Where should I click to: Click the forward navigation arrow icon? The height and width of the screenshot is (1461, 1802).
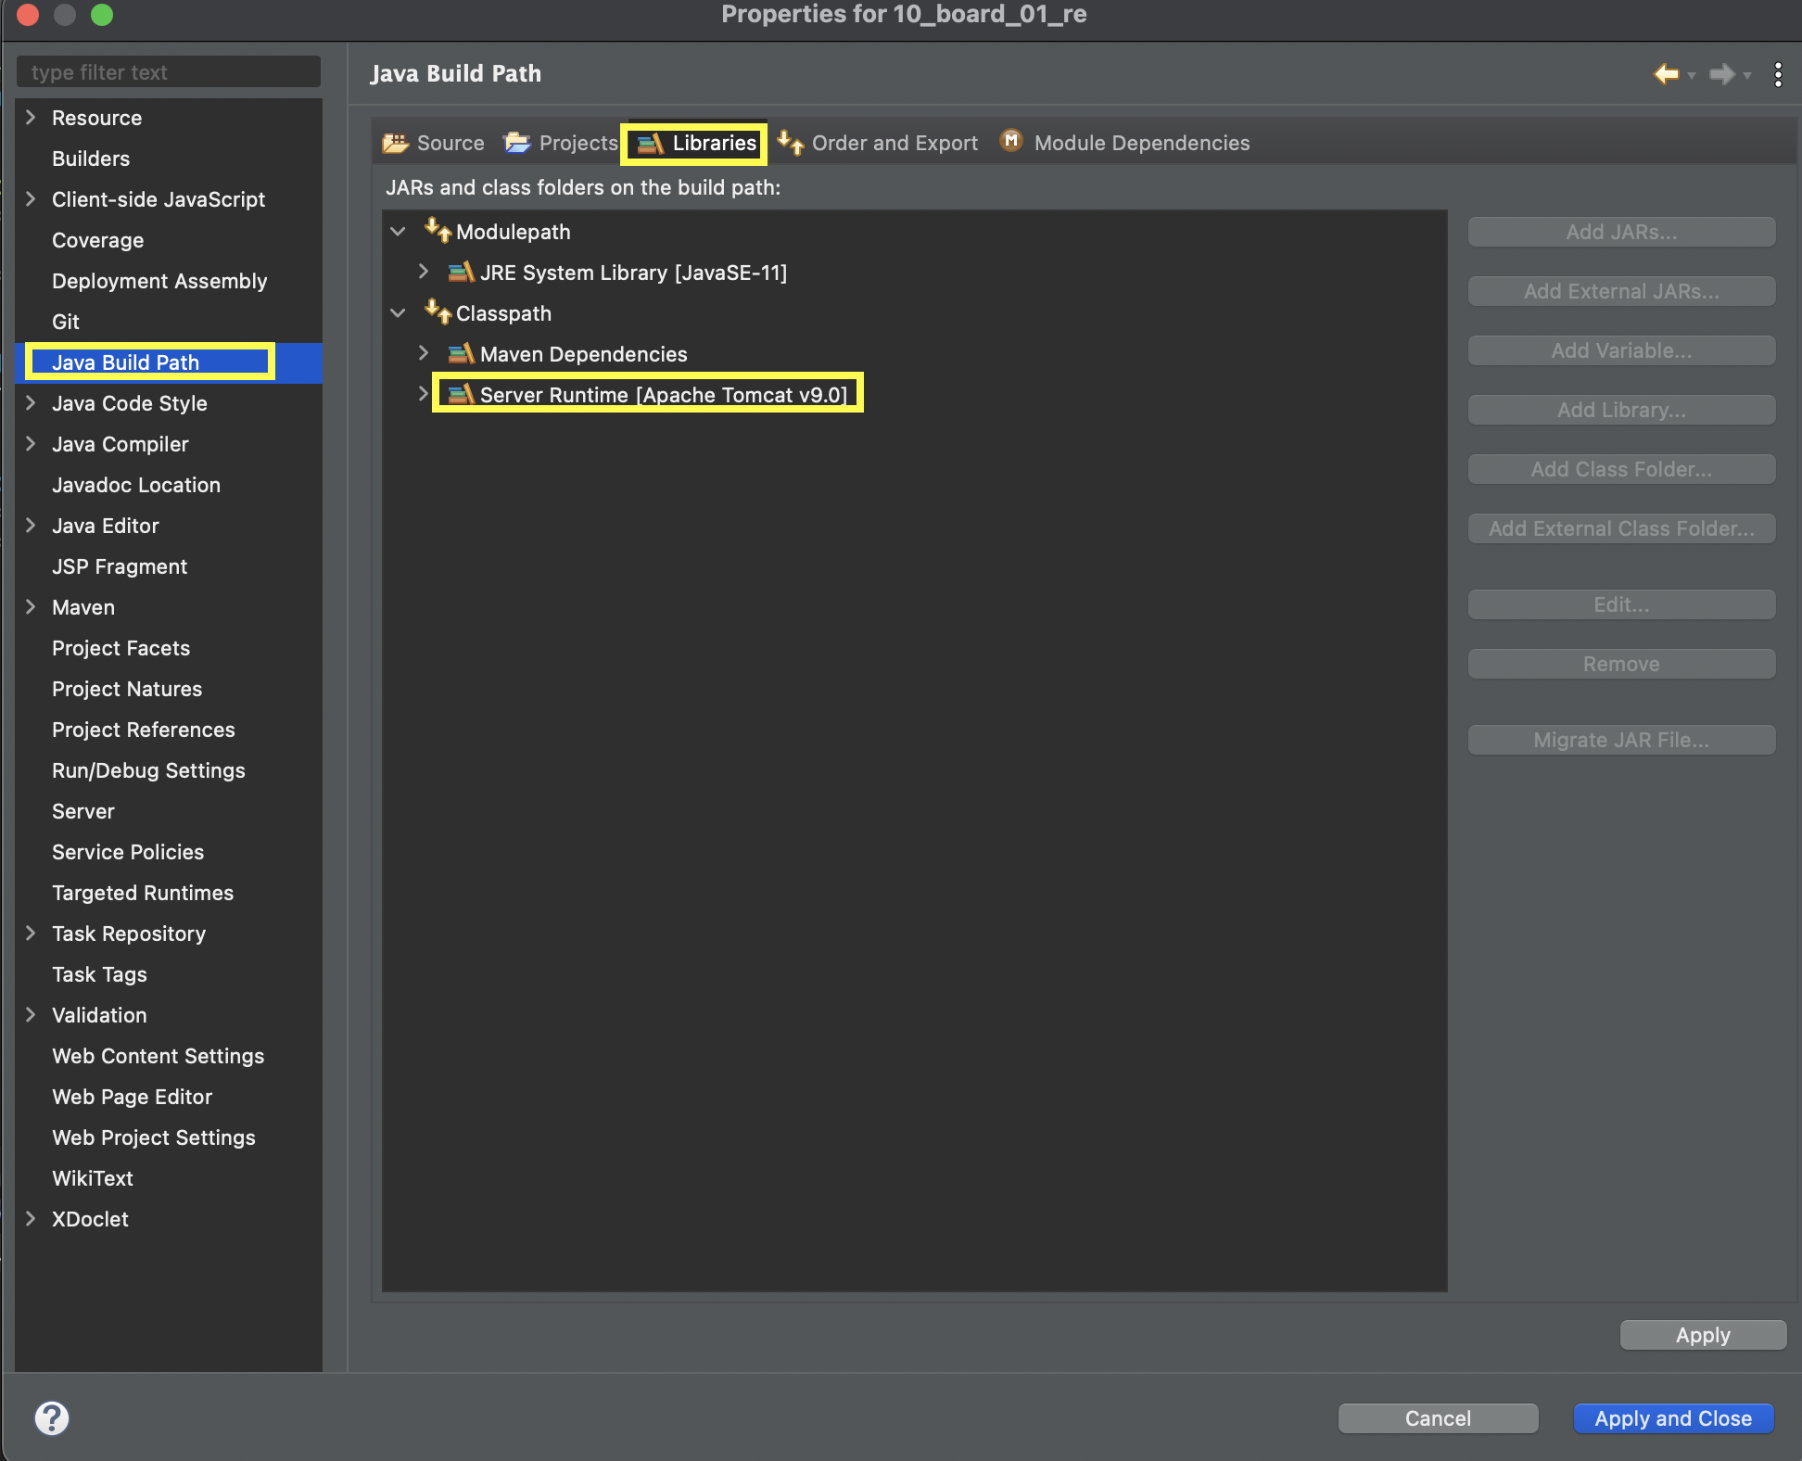tap(1721, 73)
